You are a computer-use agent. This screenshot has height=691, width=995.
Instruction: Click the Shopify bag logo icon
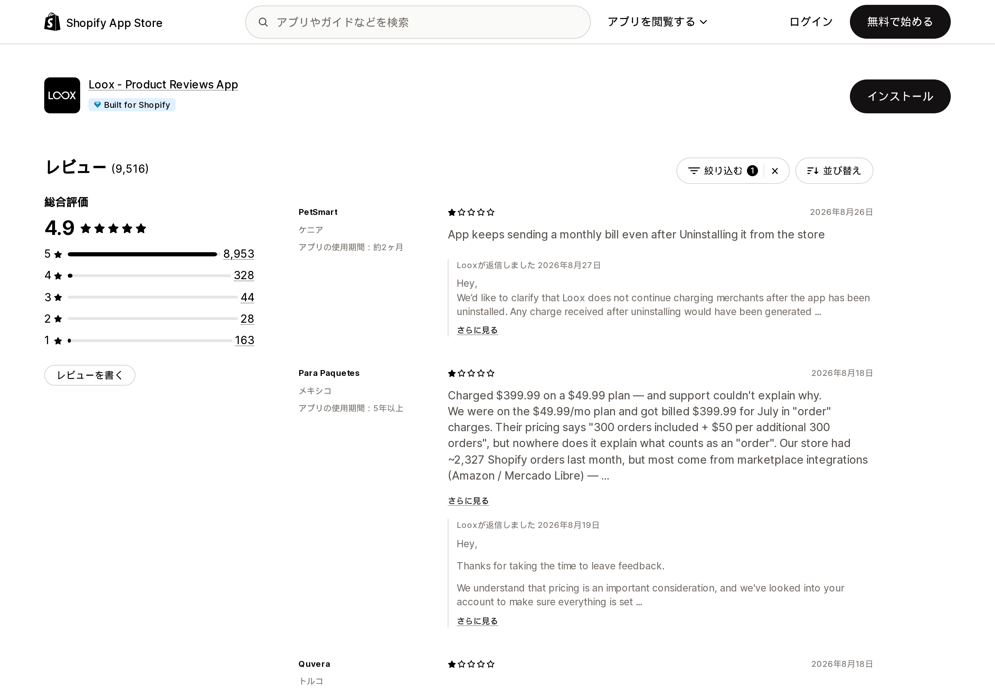pyautogui.click(x=53, y=22)
